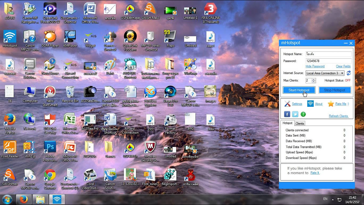Select the Mozilla Firefox desktop icon

coord(10,124)
